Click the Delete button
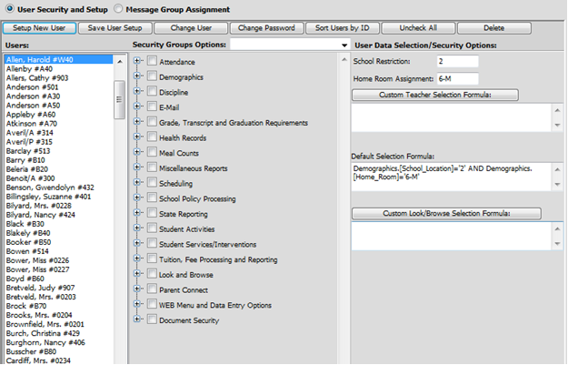 click(x=494, y=28)
